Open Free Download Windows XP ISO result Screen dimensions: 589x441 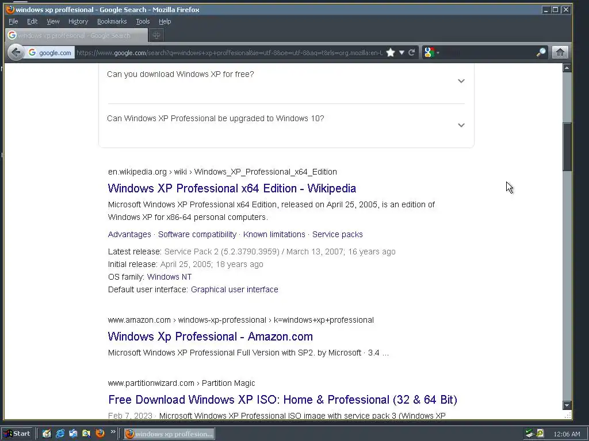pyautogui.click(x=282, y=400)
